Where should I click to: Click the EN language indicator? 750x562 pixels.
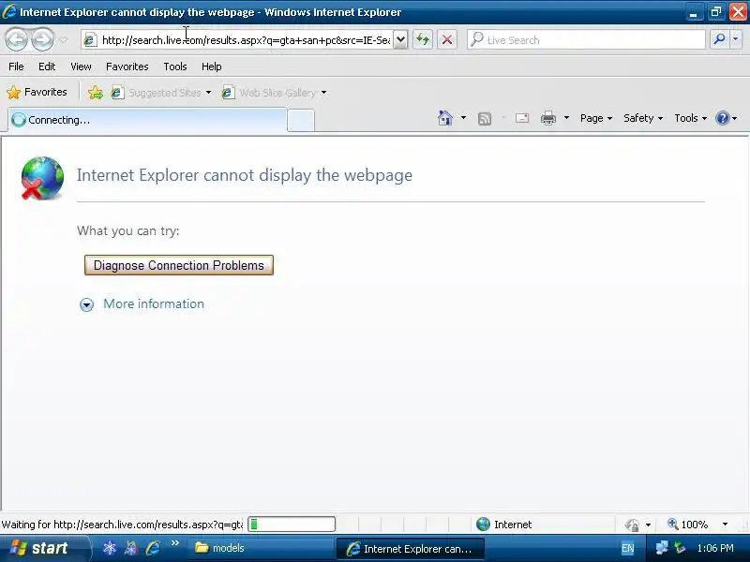[627, 548]
